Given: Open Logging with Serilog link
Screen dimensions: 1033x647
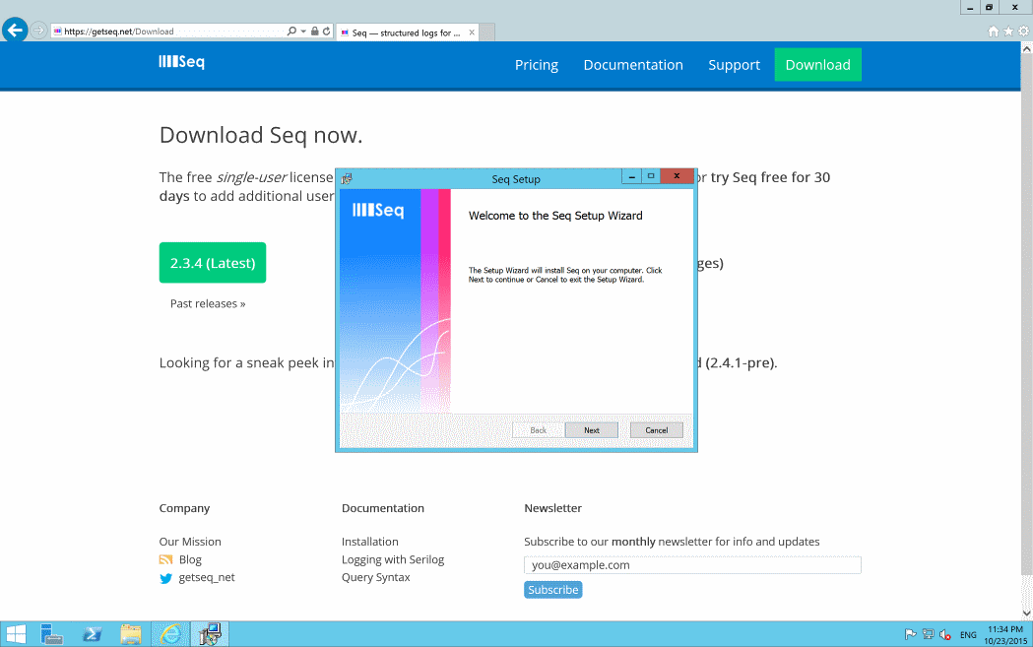Looking at the screenshot, I should point(393,559).
